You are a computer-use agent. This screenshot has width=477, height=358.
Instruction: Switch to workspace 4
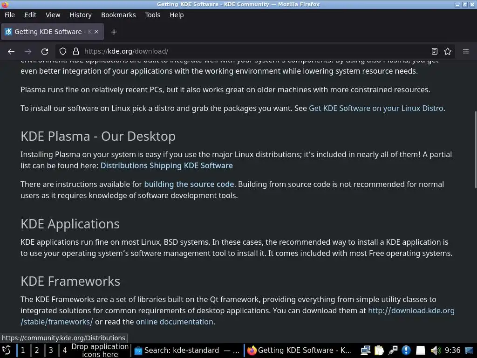[x=65, y=351]
